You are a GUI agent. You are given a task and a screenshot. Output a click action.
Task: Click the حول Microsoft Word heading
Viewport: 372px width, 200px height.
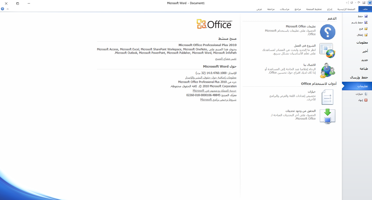point(220,66)
